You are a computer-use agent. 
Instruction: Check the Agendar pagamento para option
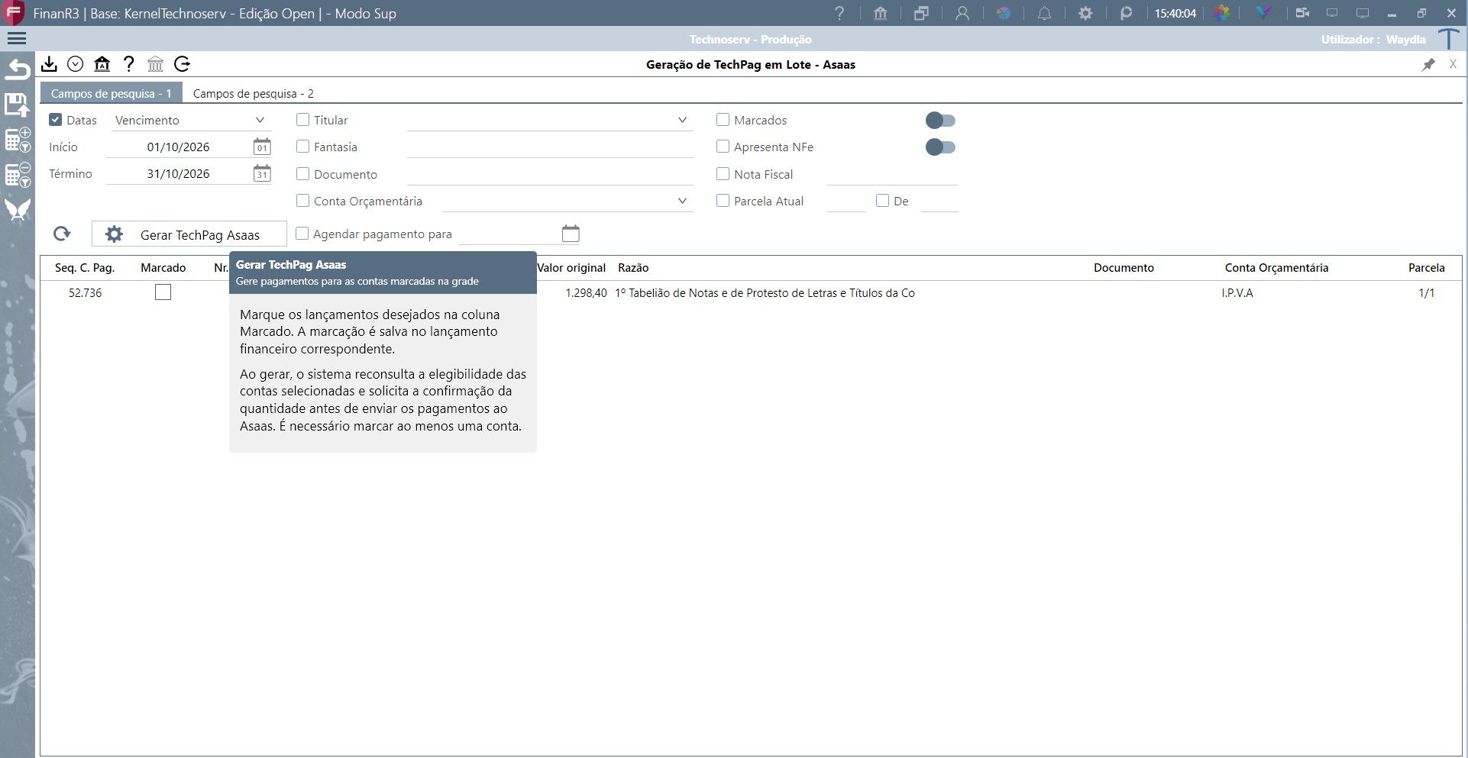tap(302, 234)
